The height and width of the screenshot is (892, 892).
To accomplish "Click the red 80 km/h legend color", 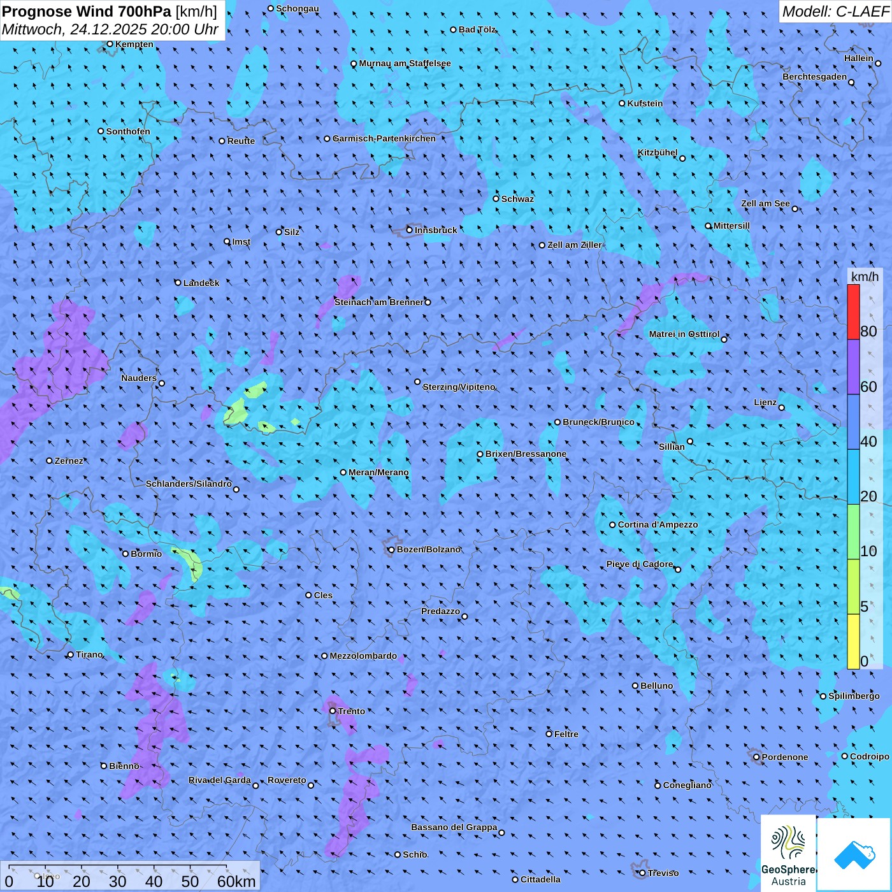I will tap(853, 312).
